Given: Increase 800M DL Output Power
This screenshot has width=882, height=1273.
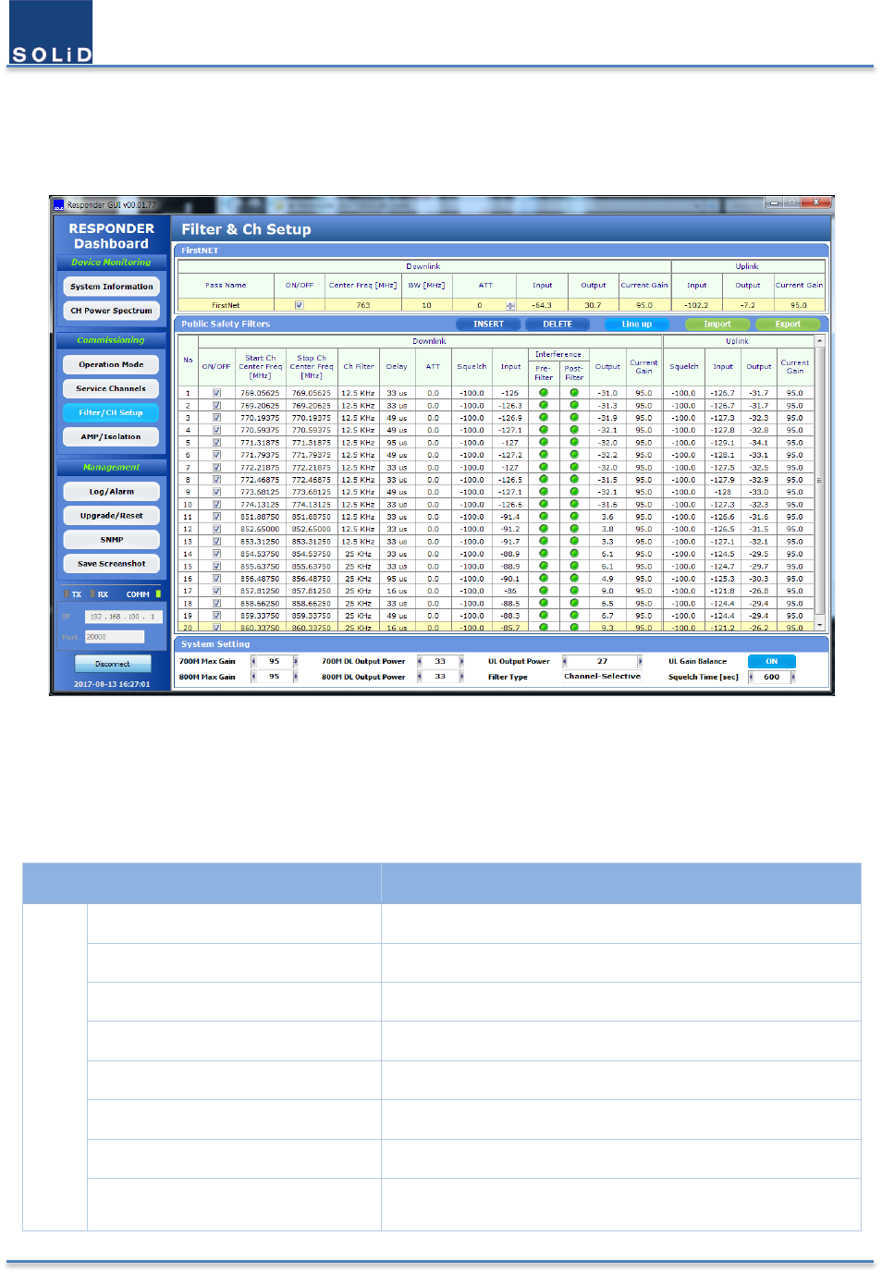Looking at the screenshot, I should [x=461, y=677].
